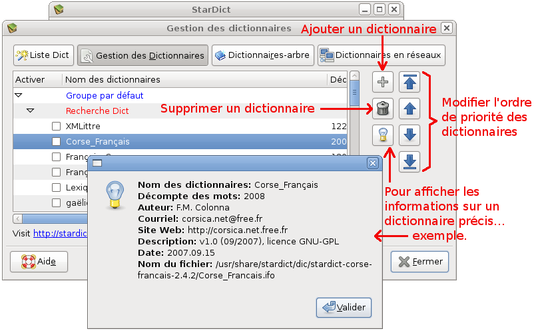Close the StarDict main window
The image size is (536, 333).
coord(394,9)
